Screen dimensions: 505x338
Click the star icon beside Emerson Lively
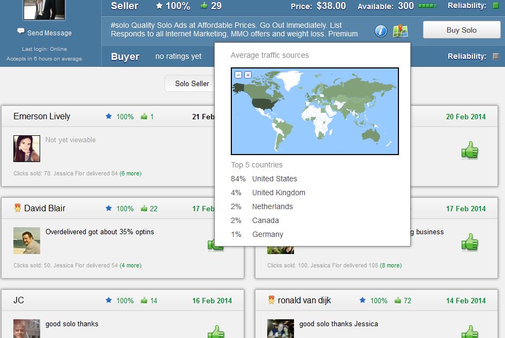(109, 117)
